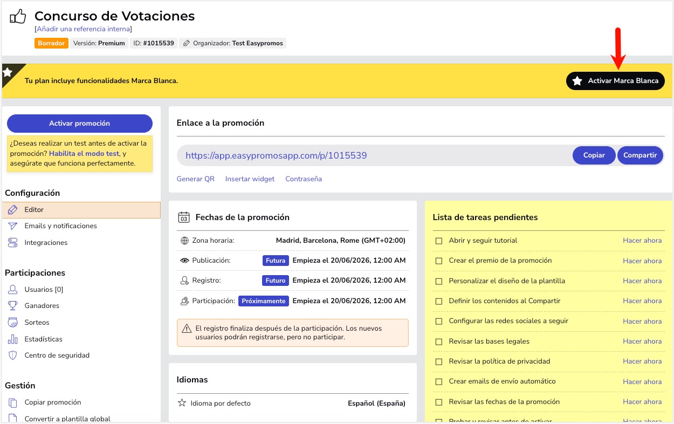Click the Copiar promoción copy icon
Image resolution: width=674 pixels, height=424 pixels.
[x=13, y=402]
